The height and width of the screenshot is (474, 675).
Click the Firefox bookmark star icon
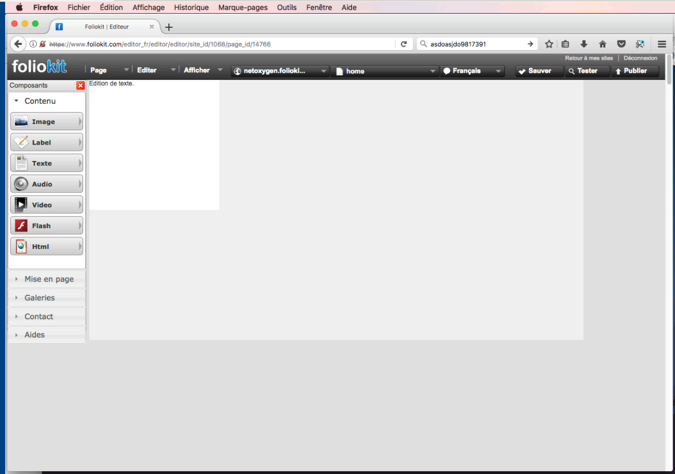[x=549, y=44]
